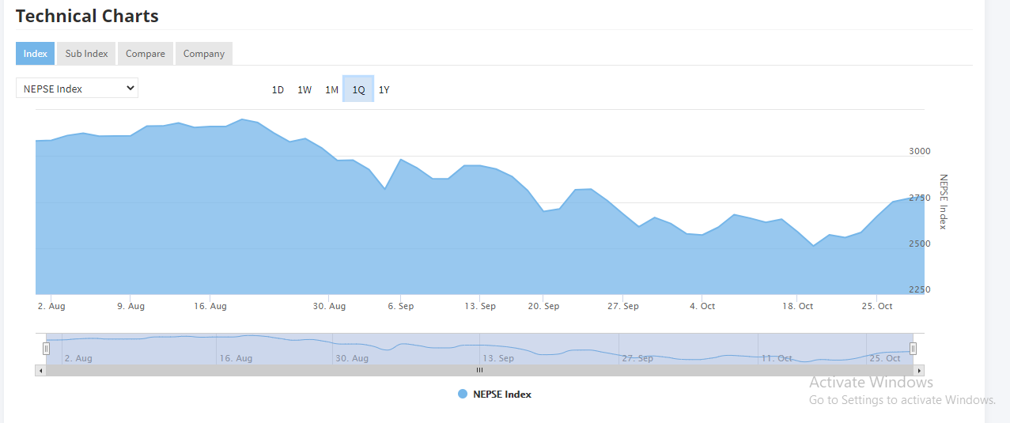This screenshot has width=1010, height=423.
Task: Expand the NEPSE Index dropdown
Action: point(77,89)
